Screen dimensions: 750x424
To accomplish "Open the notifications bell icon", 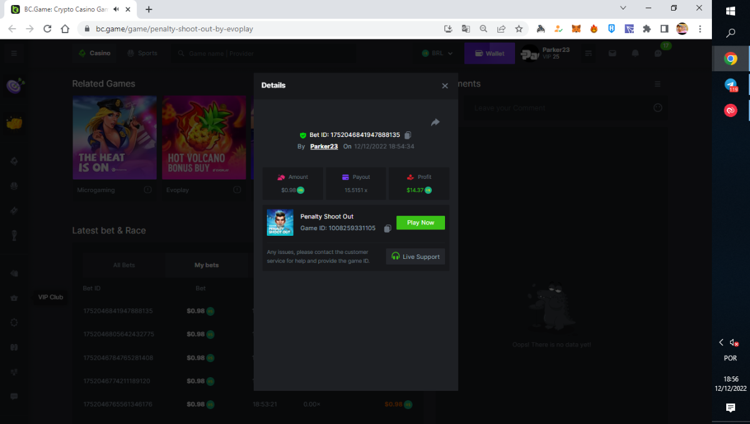I will pos(635,54).
